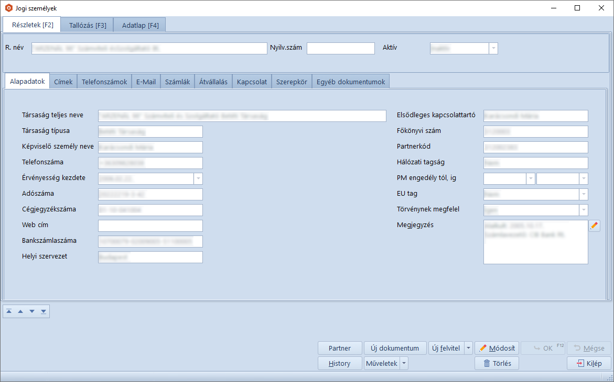Click the History button
The width and height of the screenshot is (614, 382).
(340, 363)
